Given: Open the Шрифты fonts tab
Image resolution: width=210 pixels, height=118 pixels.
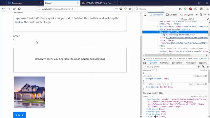Looking at the screenshot, I should (x=203, y=63).
